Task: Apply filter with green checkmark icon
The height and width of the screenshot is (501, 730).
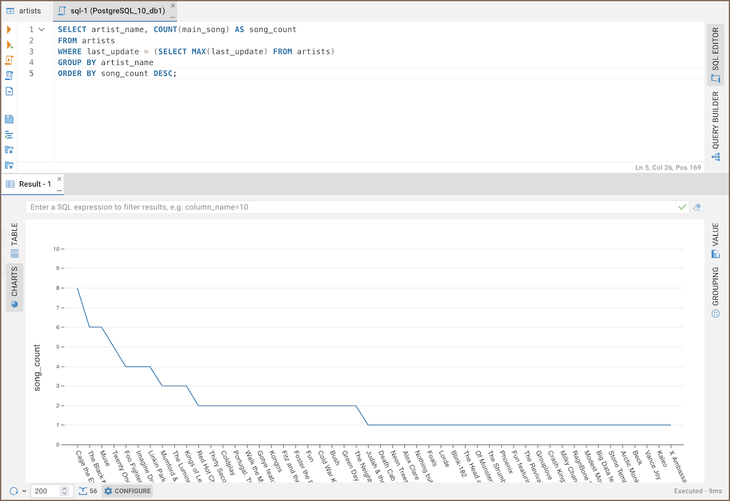Action: coord(683,207)
